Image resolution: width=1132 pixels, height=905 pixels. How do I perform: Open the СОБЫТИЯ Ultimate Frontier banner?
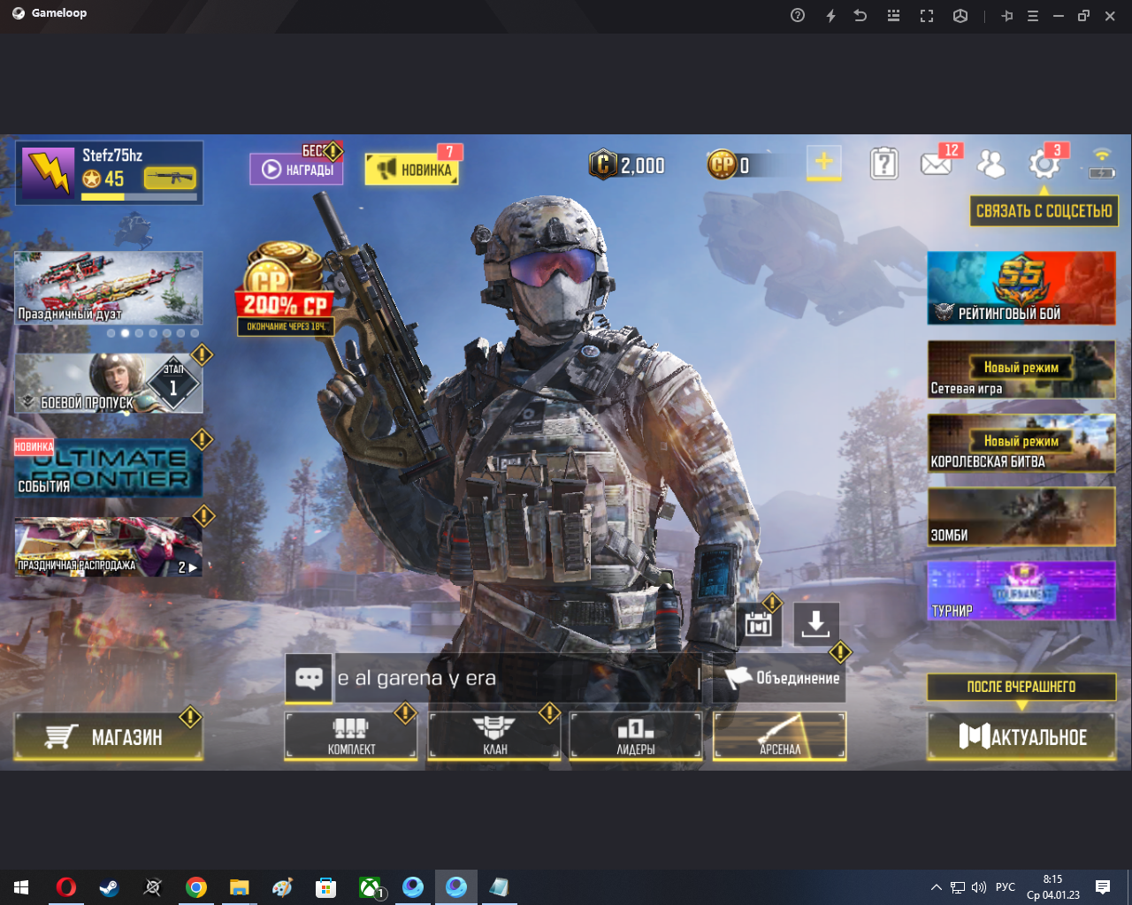point(109,468)
